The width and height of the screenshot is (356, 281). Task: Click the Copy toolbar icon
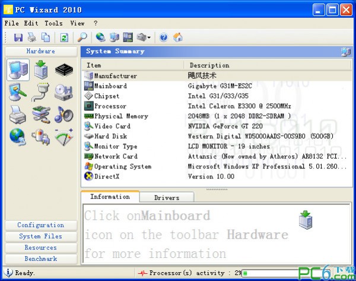tap(46, 37)
